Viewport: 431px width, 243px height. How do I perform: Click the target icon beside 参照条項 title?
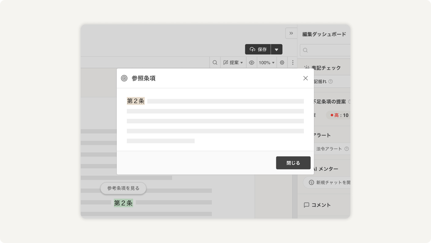pyautogui.click(x=124, y=78)
